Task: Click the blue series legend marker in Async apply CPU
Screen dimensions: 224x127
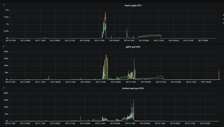Action: [x=223, y=23]
